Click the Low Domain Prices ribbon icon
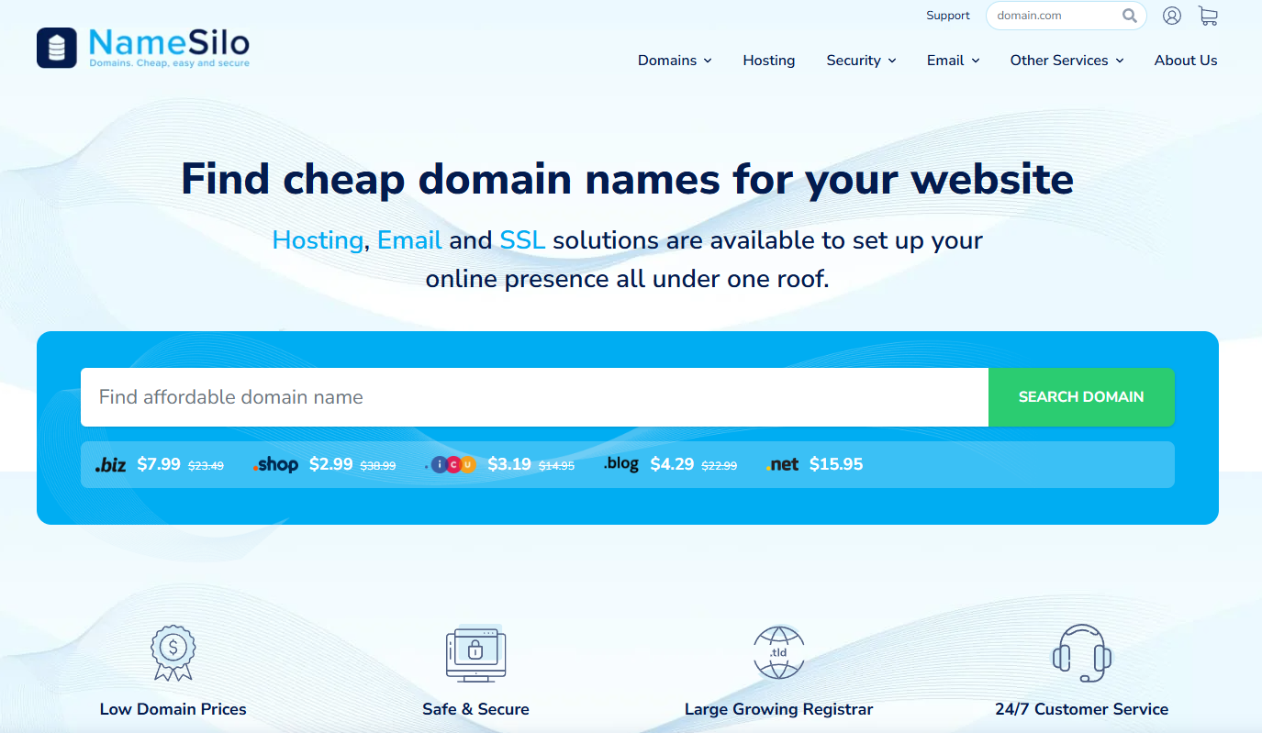This screenshot has height=744, width=1262. tap(173, 652)
